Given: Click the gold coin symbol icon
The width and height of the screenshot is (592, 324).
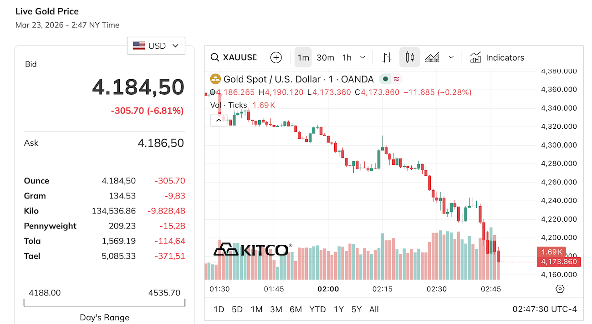Looking at the screenshot, I should (x=215, y=79).
